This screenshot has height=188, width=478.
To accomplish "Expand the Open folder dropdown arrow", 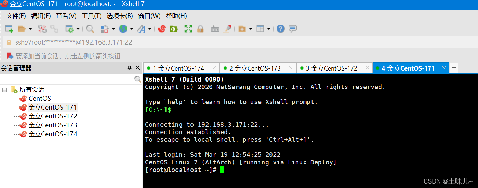I will pyautogui.click(x=30, y=29).
